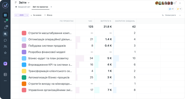Add a new report tab with plus

pyautogui.click(x=51, y=7)
